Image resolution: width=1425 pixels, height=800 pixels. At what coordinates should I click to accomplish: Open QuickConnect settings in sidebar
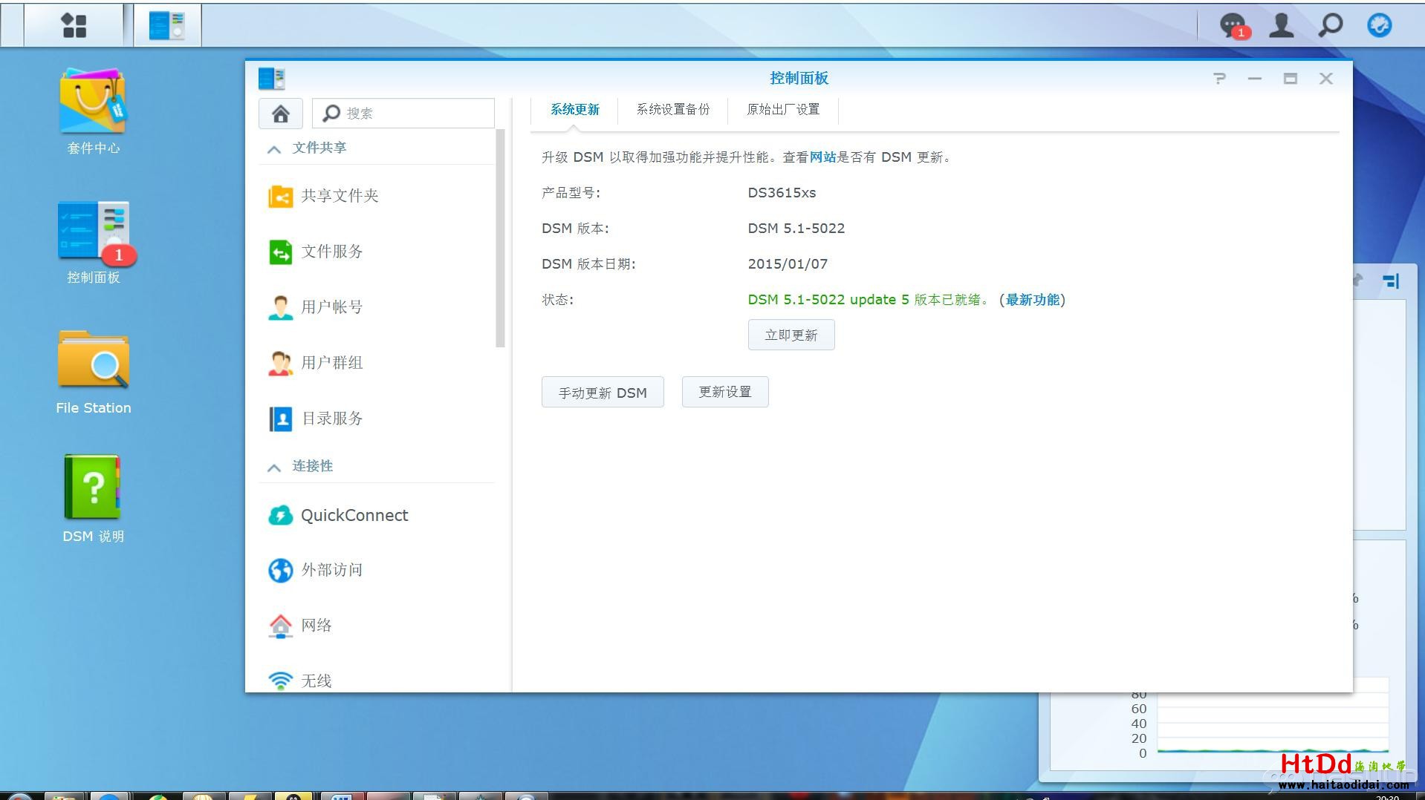[354, 515]
